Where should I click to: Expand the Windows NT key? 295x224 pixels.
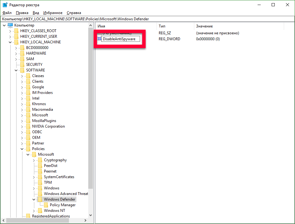[x=34, y=211]
